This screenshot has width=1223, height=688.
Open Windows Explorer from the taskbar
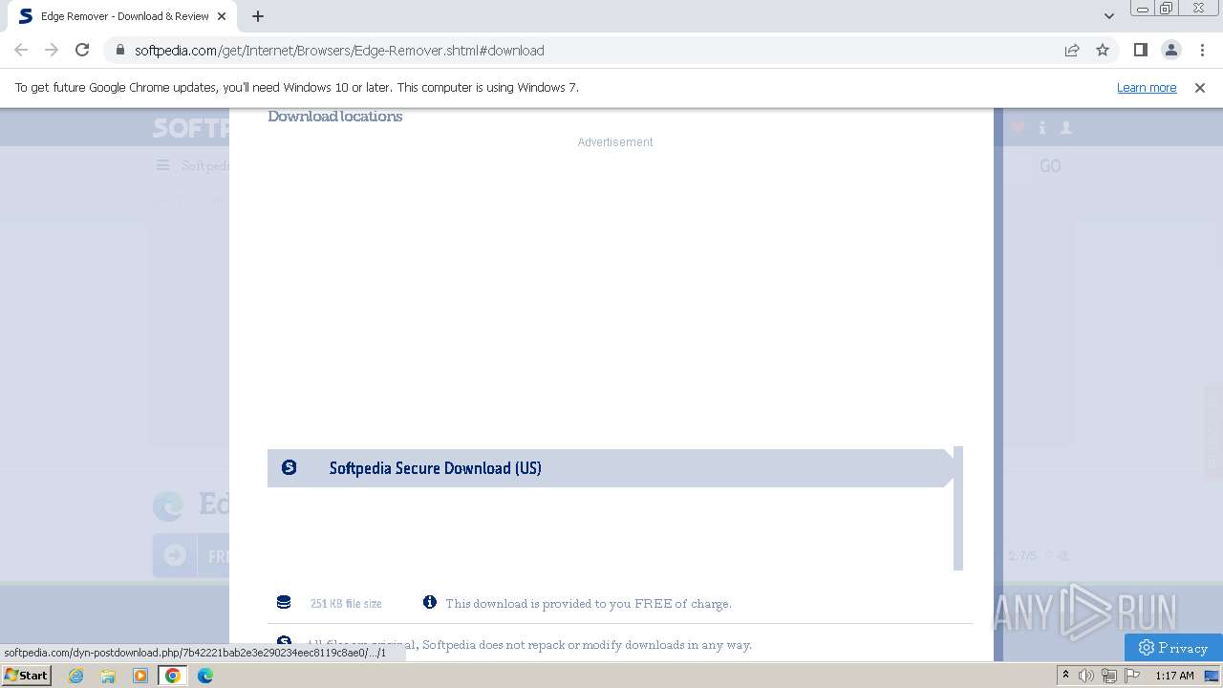click(108, 676)
